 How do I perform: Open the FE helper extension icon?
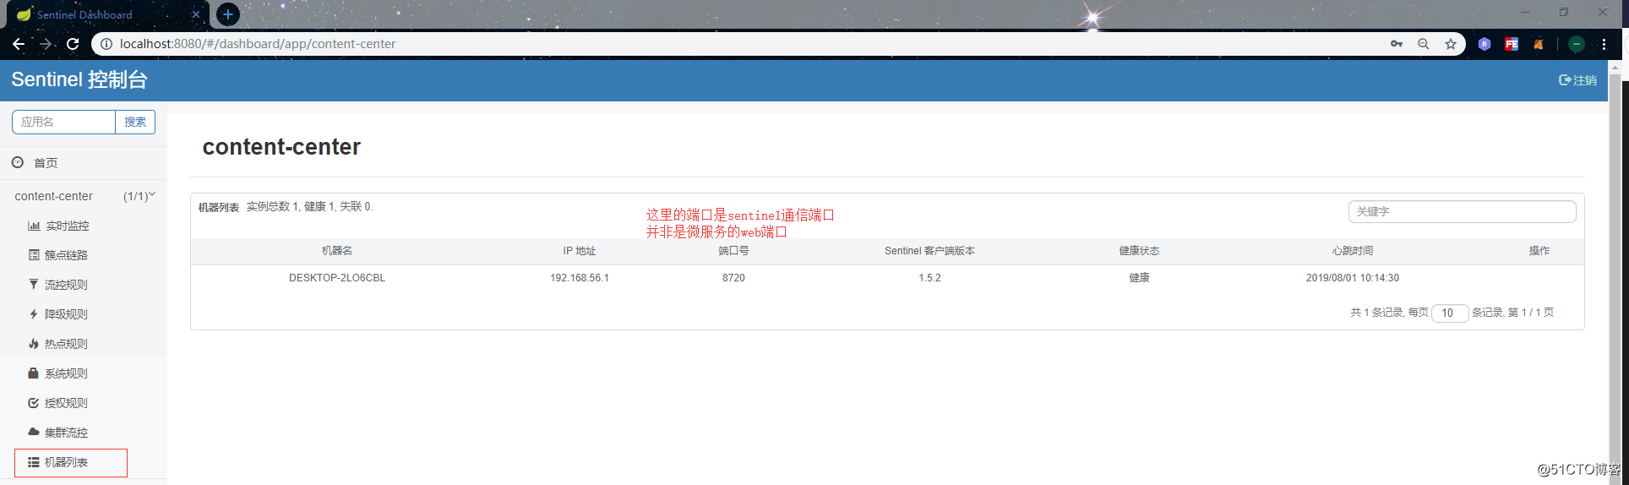(x=1512, y=44)
